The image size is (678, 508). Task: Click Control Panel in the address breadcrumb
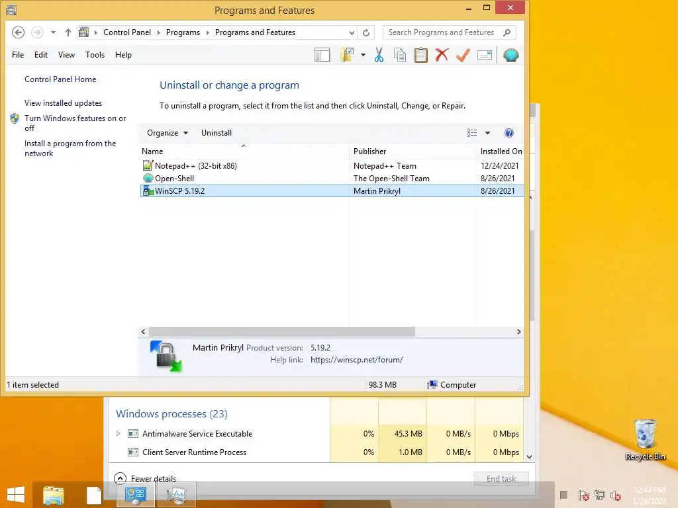(x=127, y=32)
